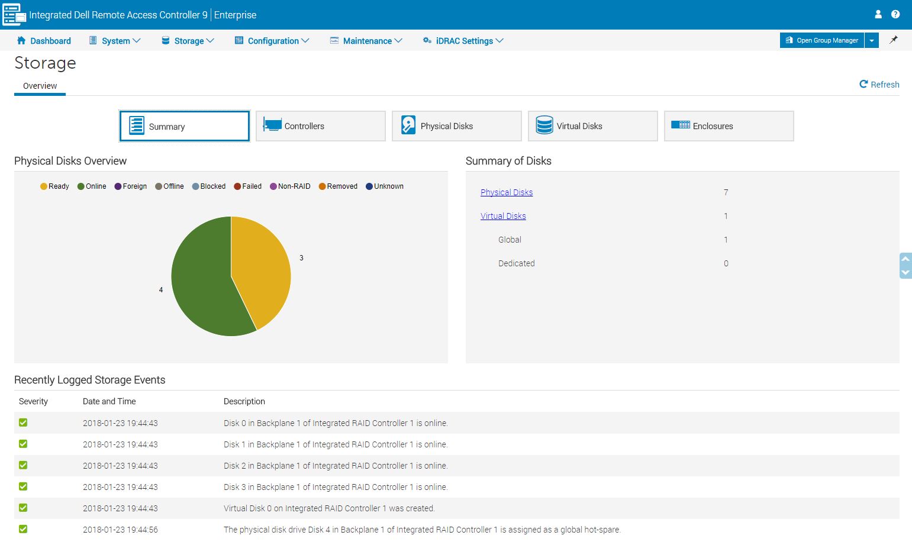
Task: Click the user account icon in header
Action: pos(878,14)
